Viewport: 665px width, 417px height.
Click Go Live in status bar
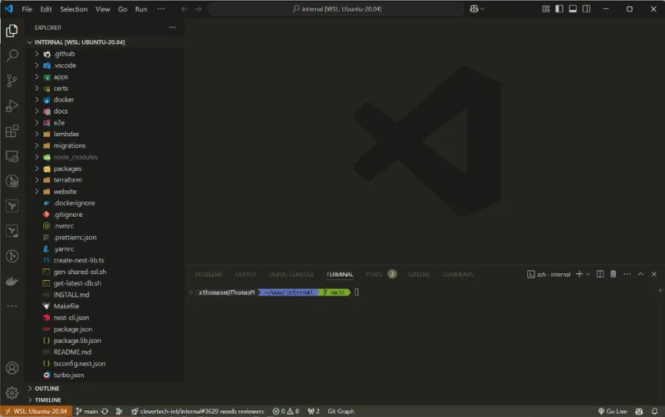point(613,411)
